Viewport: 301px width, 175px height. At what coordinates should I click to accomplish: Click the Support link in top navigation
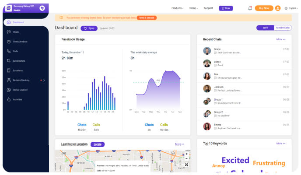coord(208,8)
